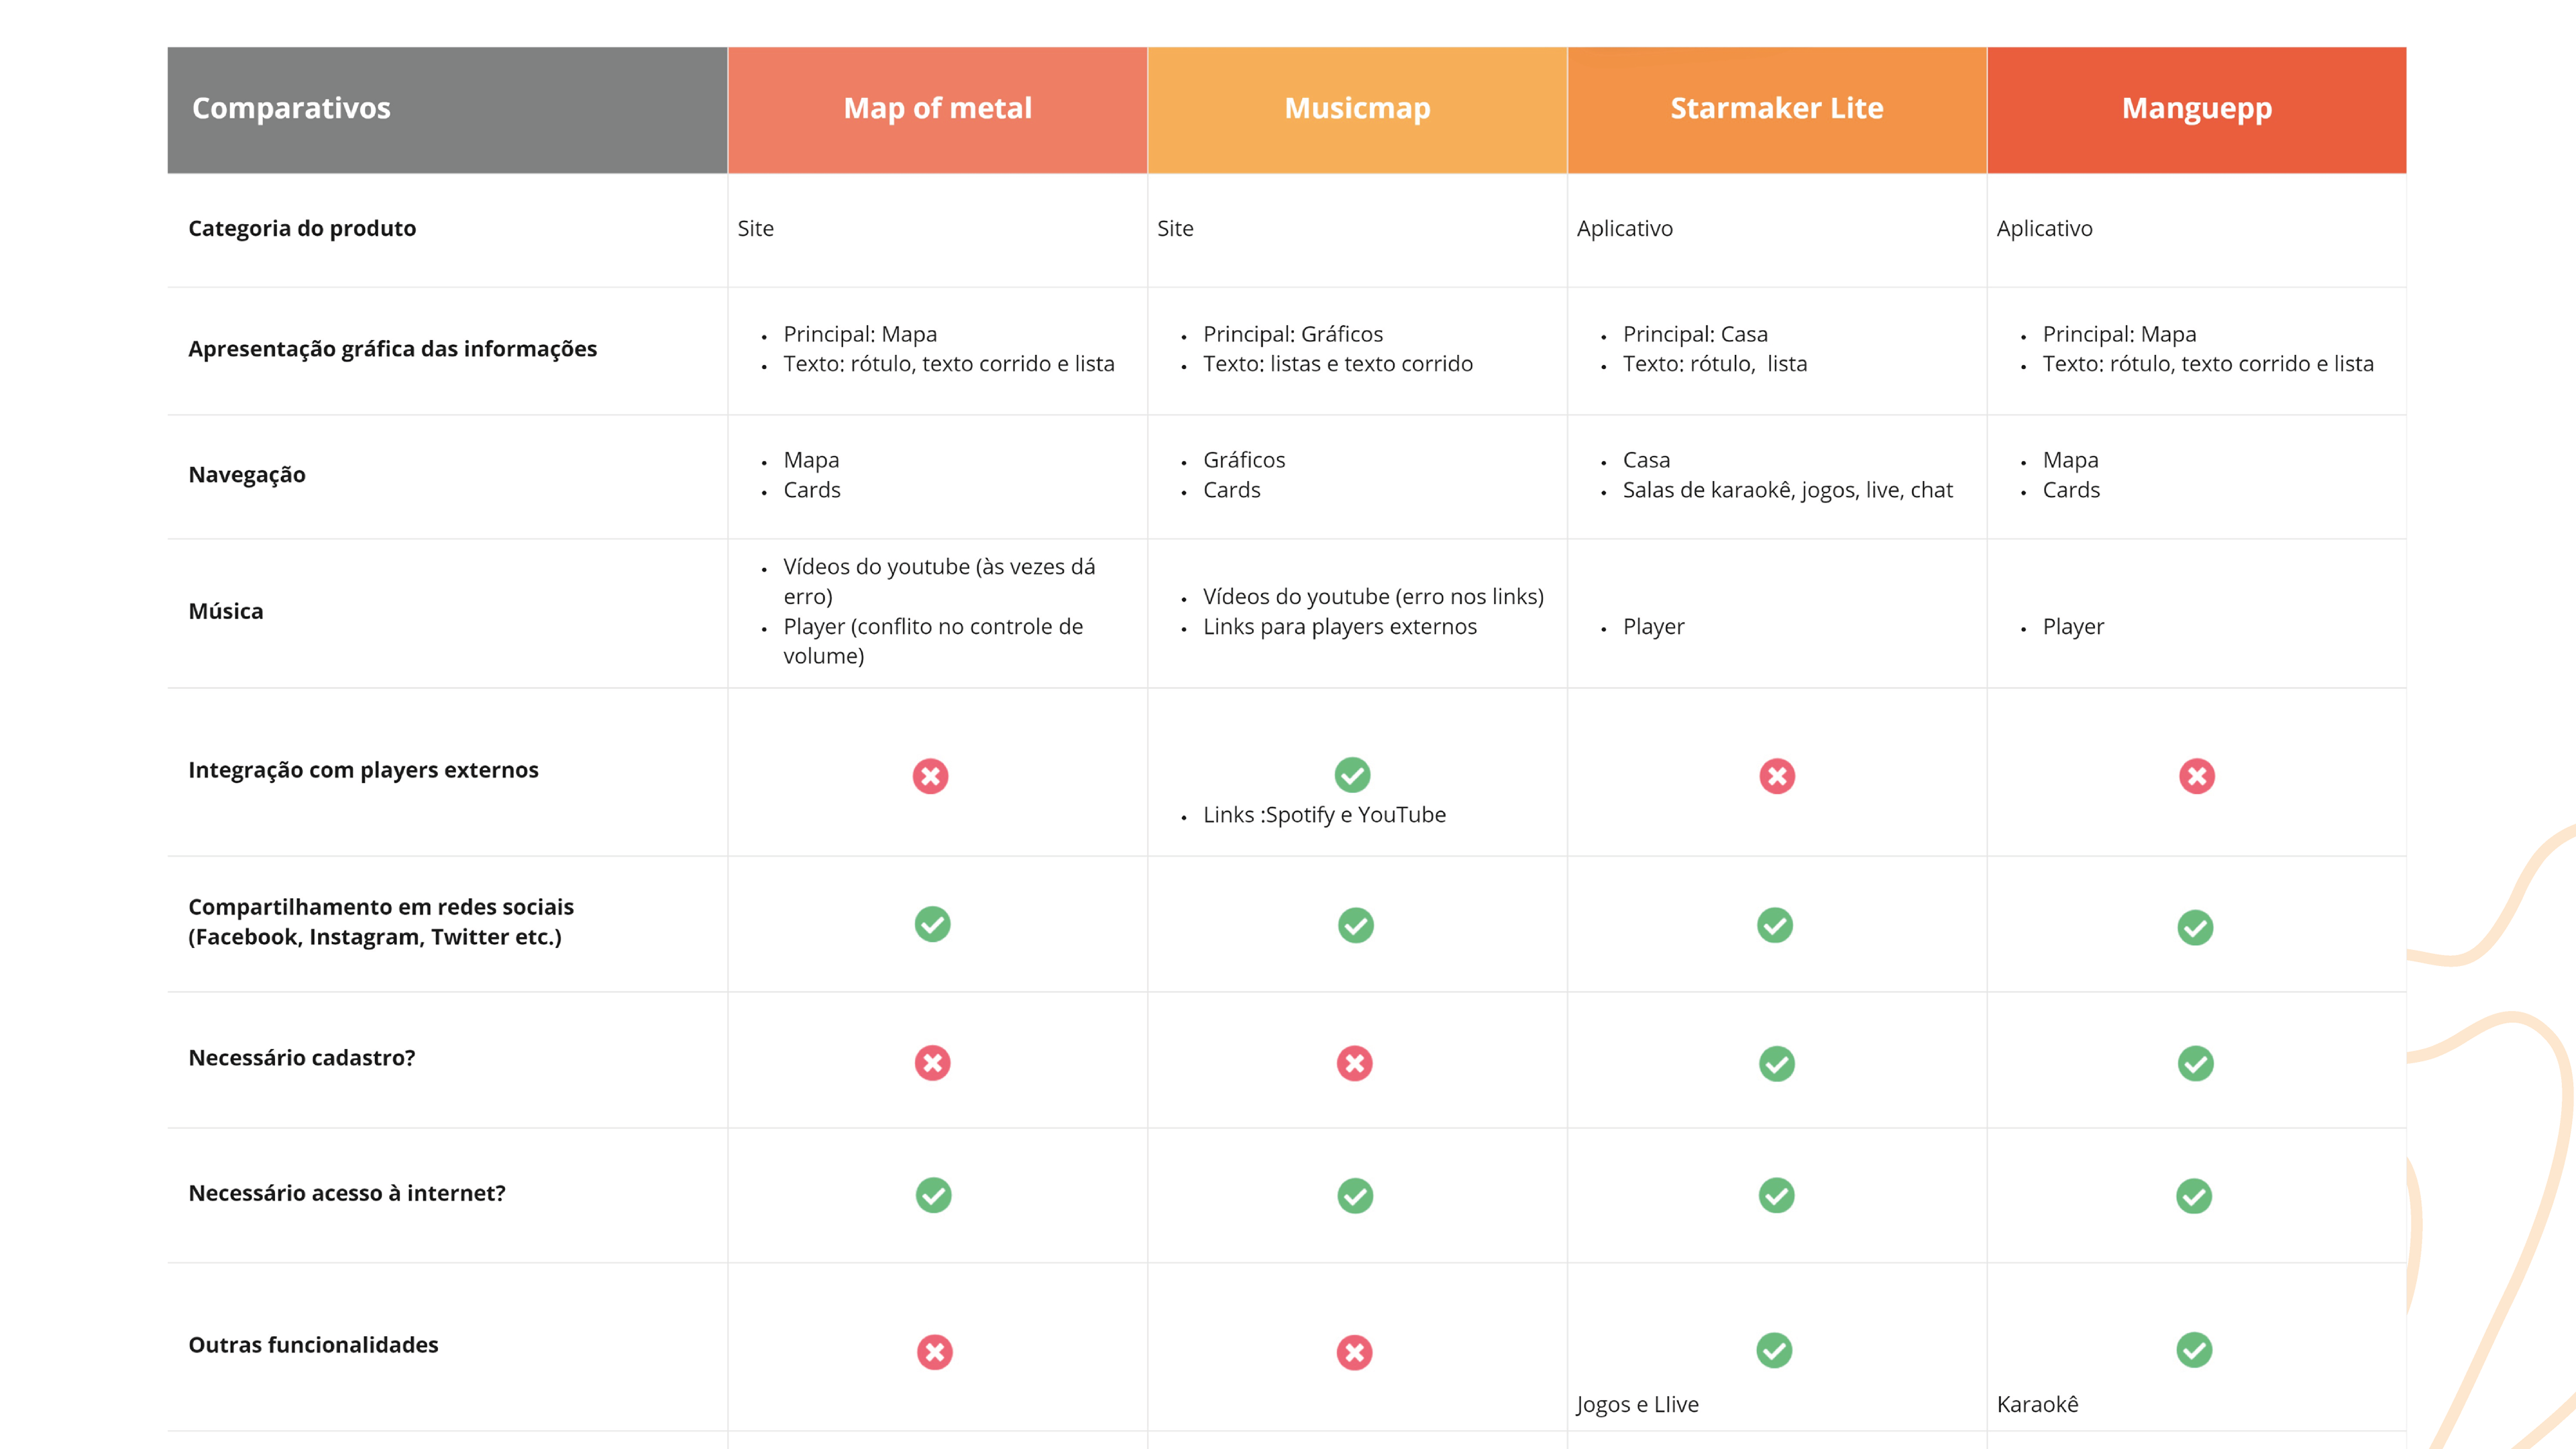Screen dimensions: 2576x1449
Task: Click the Manguepp column header
Action: (x=2196, y=109)
